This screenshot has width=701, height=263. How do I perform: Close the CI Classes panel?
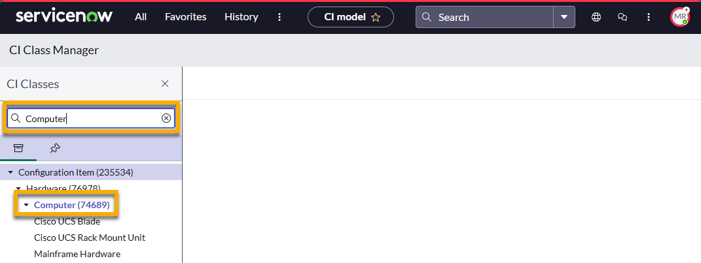coord(165,84)
